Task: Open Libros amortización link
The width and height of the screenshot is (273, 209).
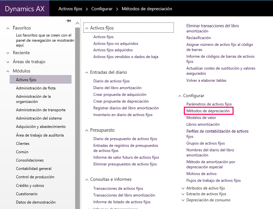Action: click(x=203, y=124)
